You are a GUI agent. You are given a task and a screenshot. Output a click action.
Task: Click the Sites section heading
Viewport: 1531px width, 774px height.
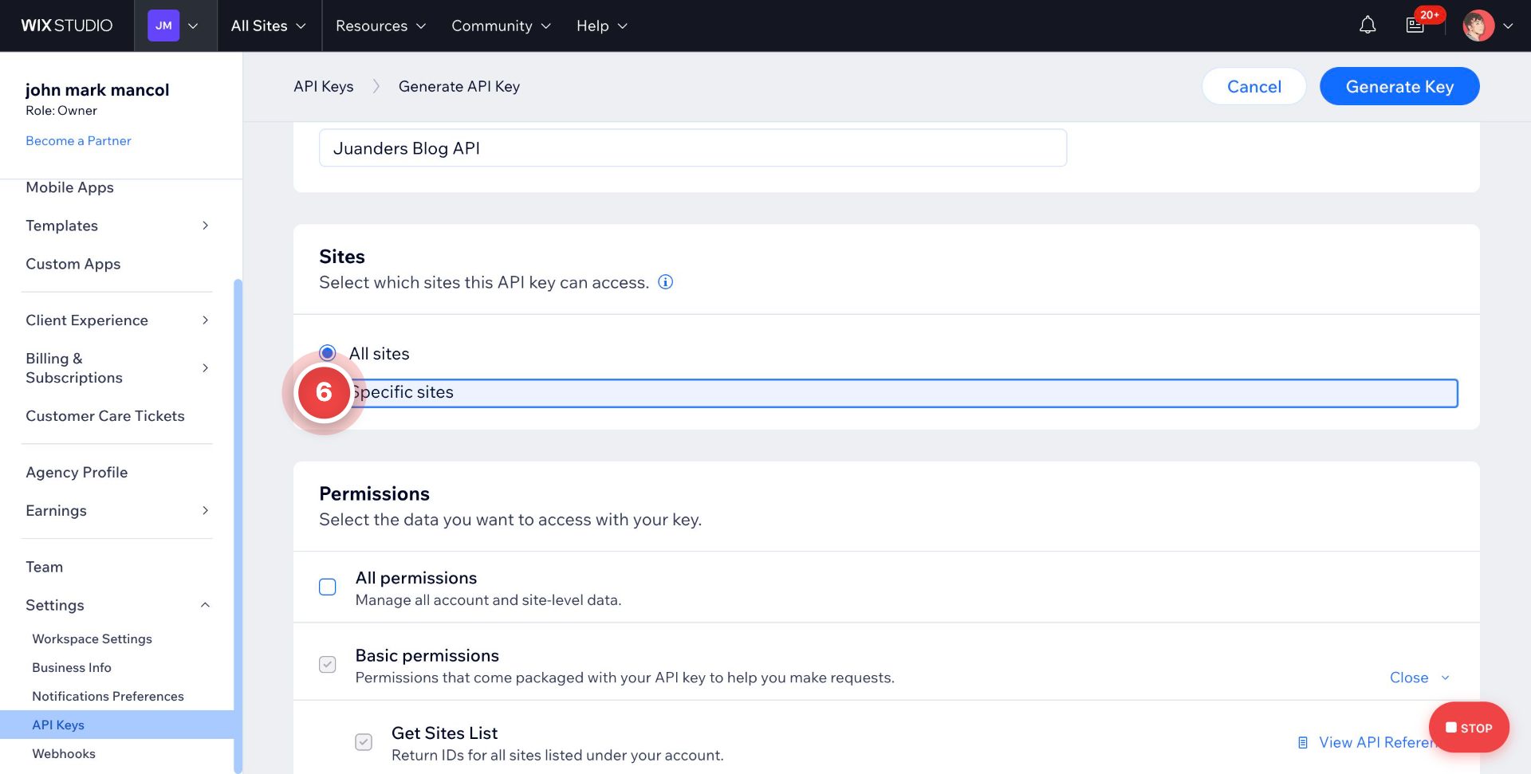coord(342,257)
